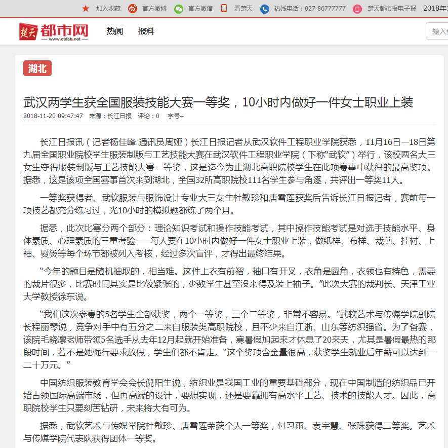The width and height of the screenshot is (448, 448).
Task: Click the blue hotline telephone icon
Action: coord(265,9)
